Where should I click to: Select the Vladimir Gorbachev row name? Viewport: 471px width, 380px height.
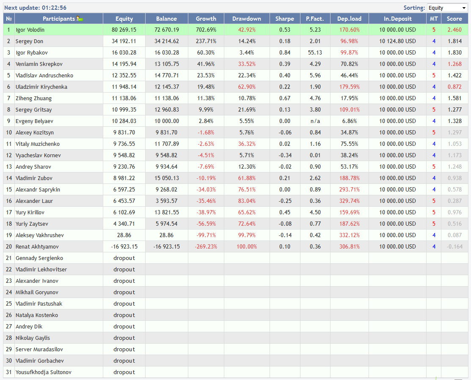pos(40,360)
